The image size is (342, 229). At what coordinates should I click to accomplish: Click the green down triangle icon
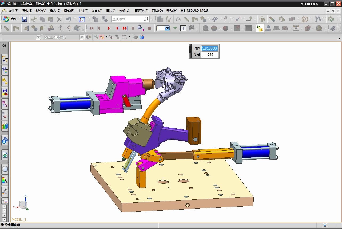click(x=175, y=28)
